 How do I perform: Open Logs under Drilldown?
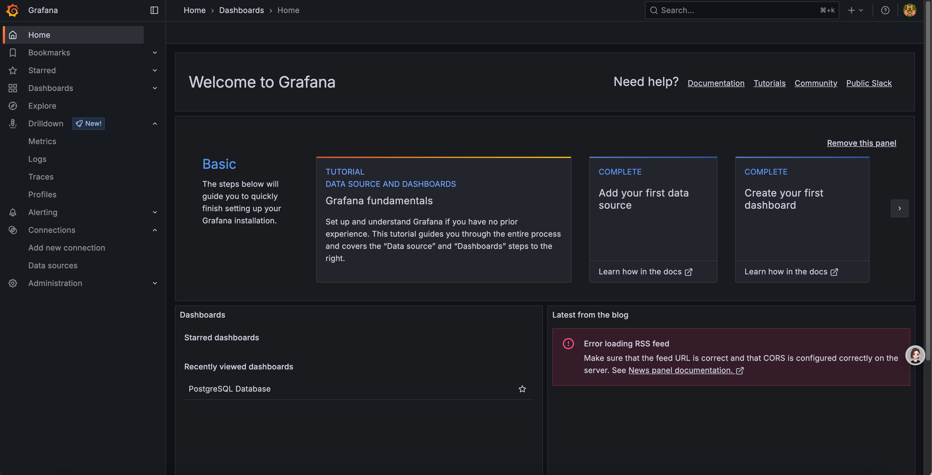pos(37,159)
